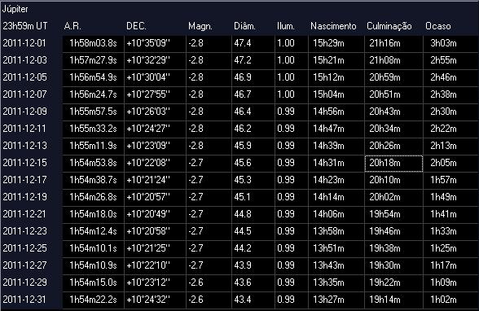Select the Ilum. column header
The height and width of the screenshot is (311, 479).
click(x=286, y=26)
